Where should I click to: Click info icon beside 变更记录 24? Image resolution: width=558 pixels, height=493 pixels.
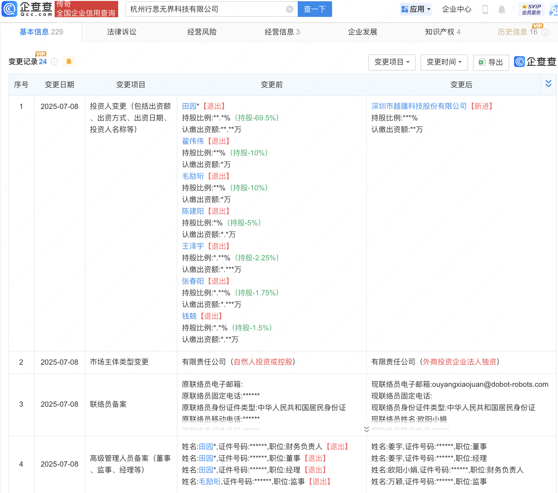pos(54,62)
